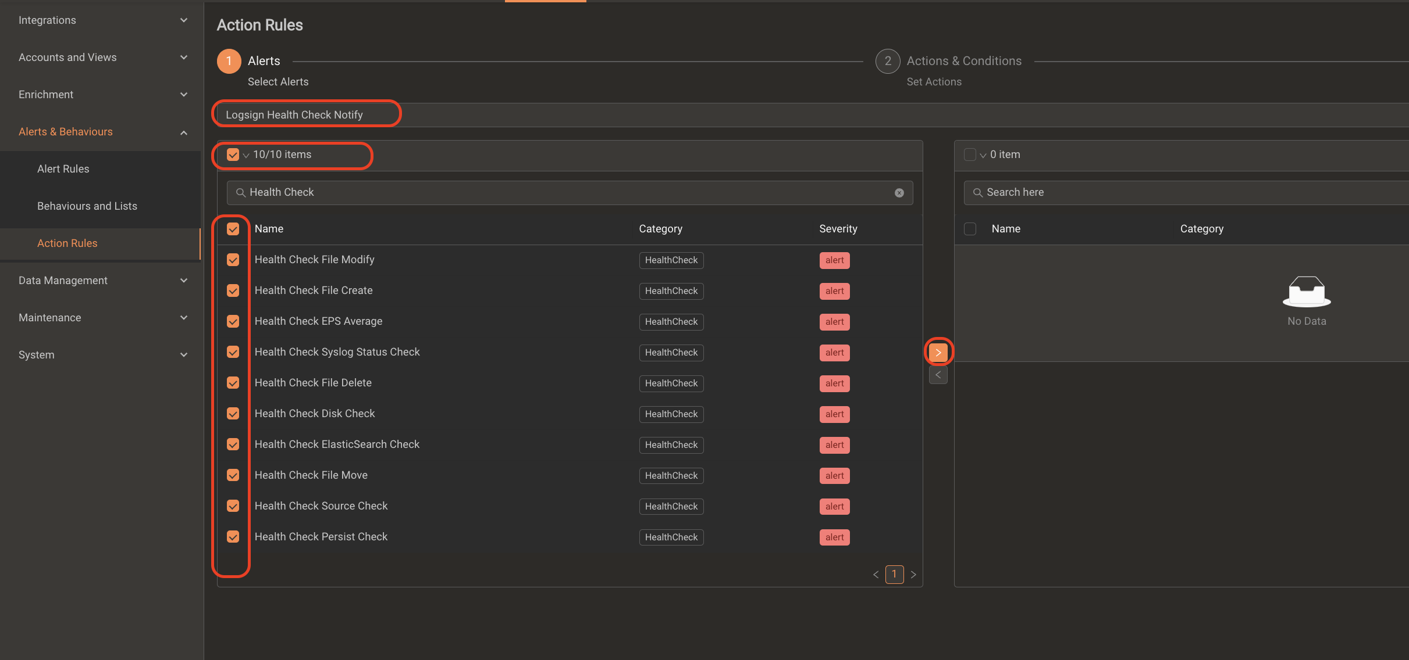Open Behaviours and Lists

(87, 206)
